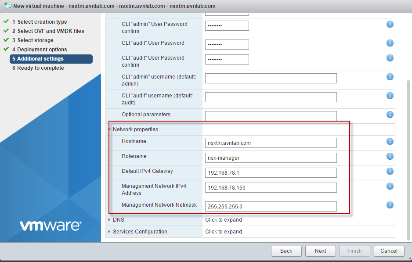Open step 3 Select storage

[x=35, y=40]
